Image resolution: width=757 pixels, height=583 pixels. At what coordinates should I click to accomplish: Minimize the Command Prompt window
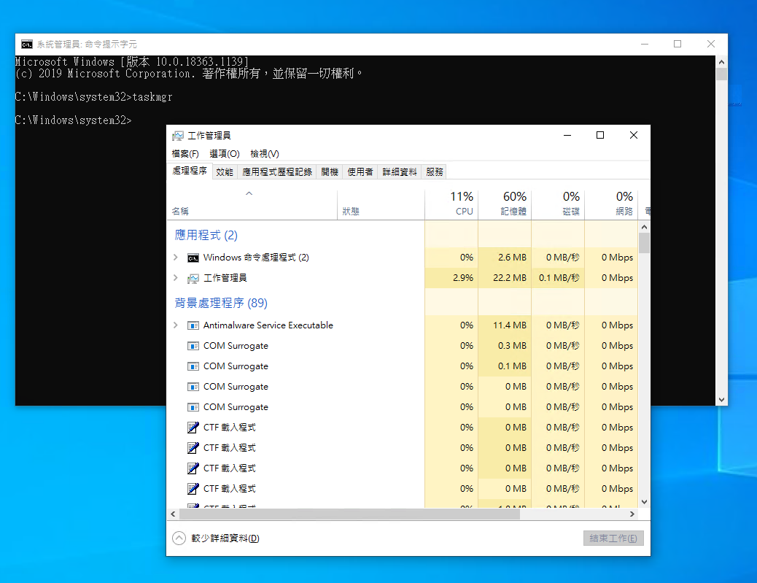[645, 44]
